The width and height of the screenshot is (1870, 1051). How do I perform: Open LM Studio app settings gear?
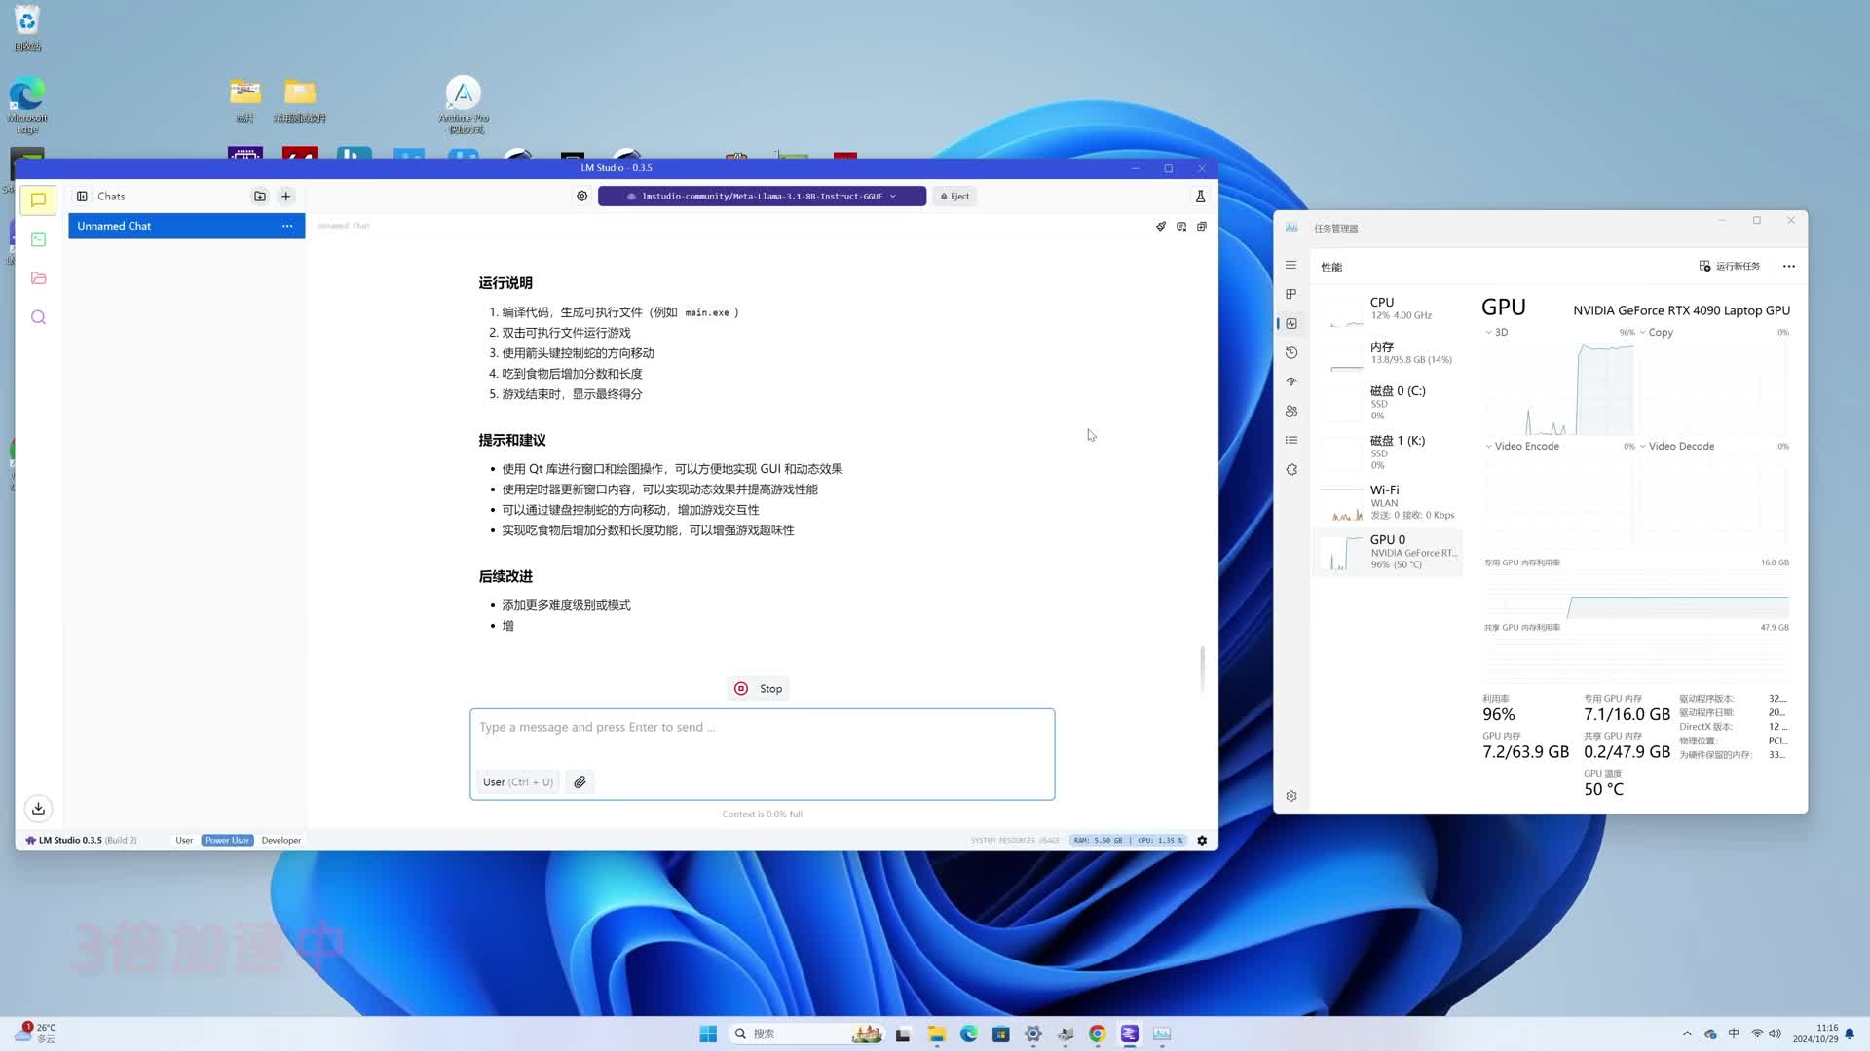tap(1202, 840)
